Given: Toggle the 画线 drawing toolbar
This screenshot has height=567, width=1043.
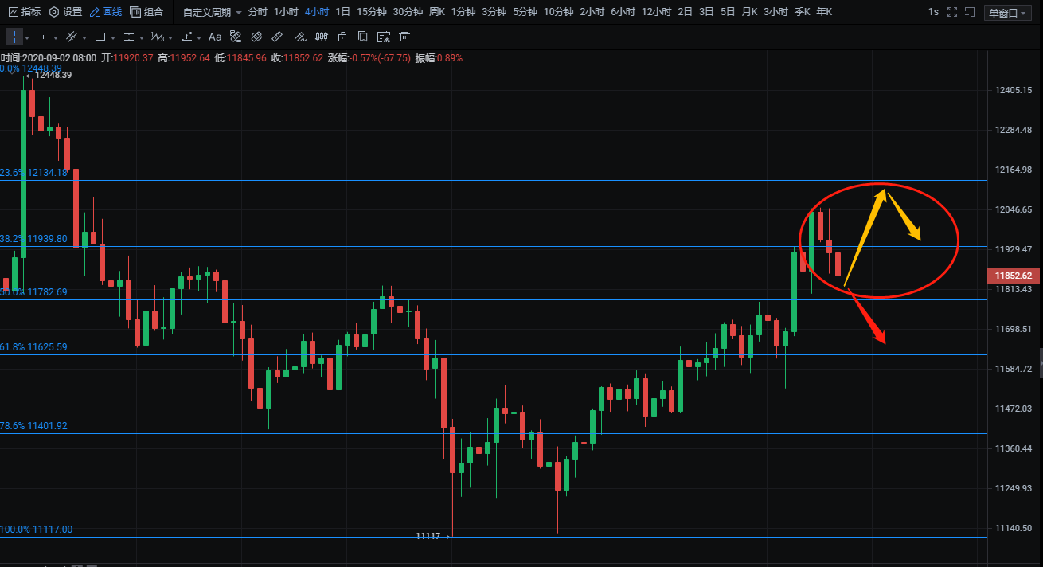Looking at the screenshot, I should (105, 12).
